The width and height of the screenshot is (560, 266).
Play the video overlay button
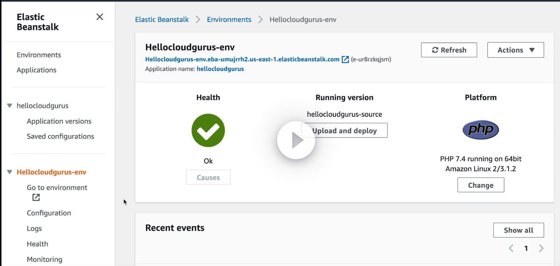[296, 140]
